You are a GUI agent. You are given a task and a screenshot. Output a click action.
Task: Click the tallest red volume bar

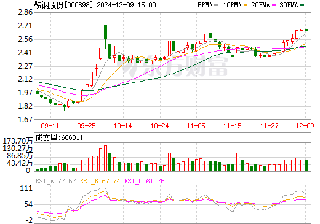105,158
